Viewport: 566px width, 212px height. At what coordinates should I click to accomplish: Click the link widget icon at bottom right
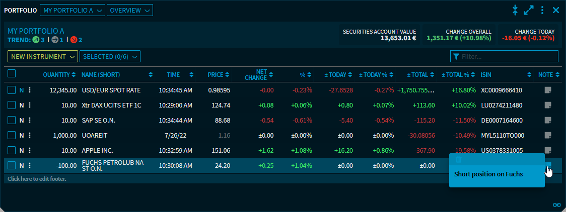tap(556, 204)
